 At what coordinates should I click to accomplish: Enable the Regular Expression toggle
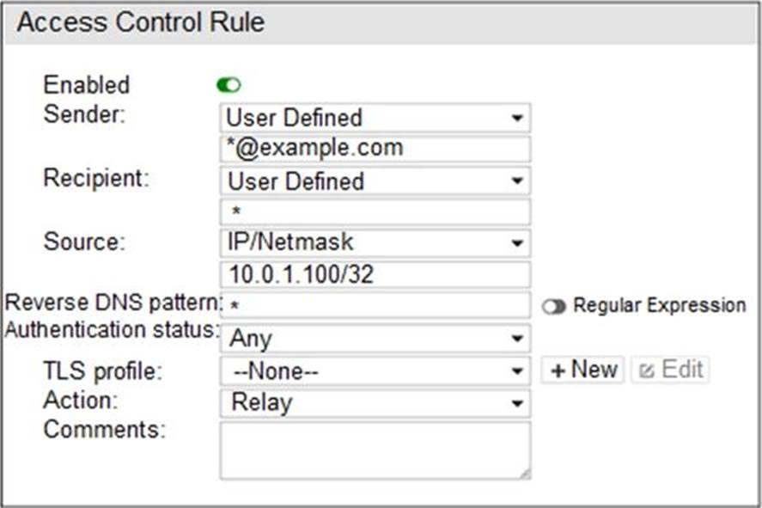(x=554, y=306)
